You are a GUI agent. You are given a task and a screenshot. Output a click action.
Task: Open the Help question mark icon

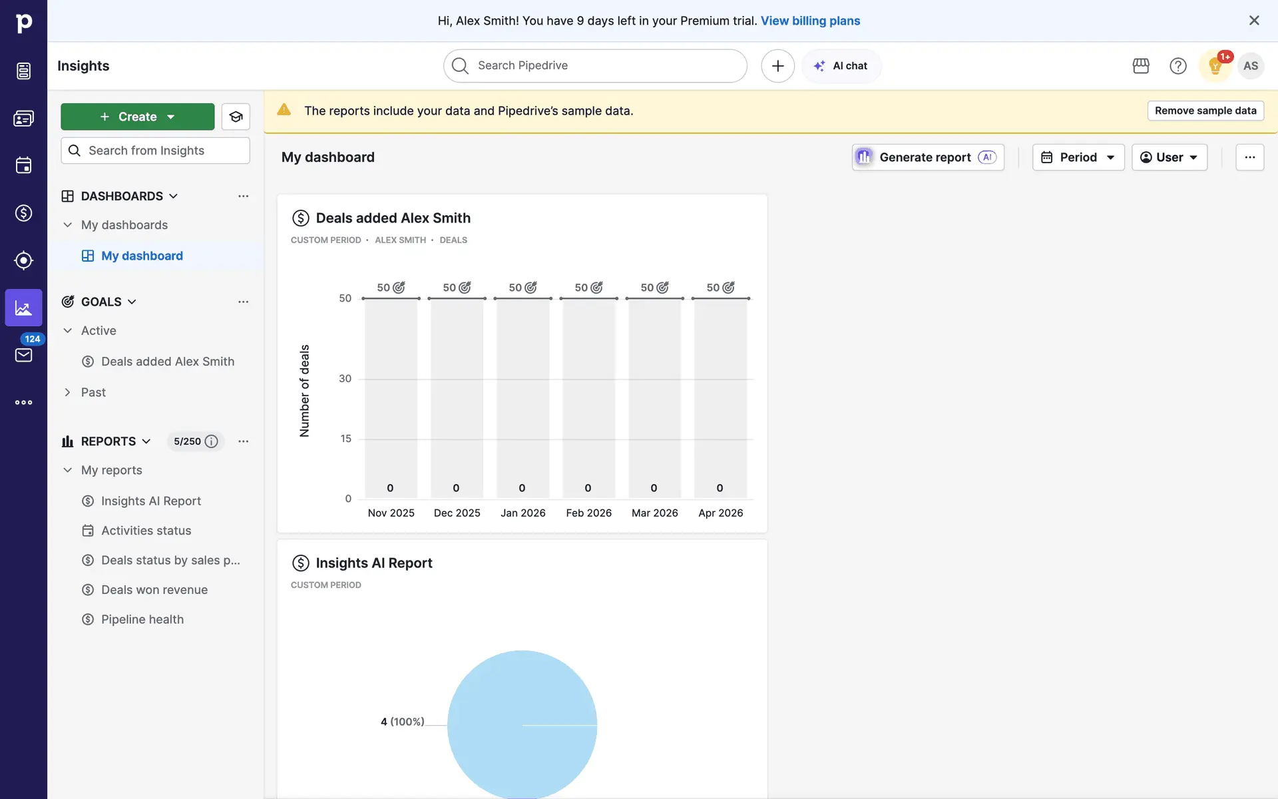pos(1178,66)
